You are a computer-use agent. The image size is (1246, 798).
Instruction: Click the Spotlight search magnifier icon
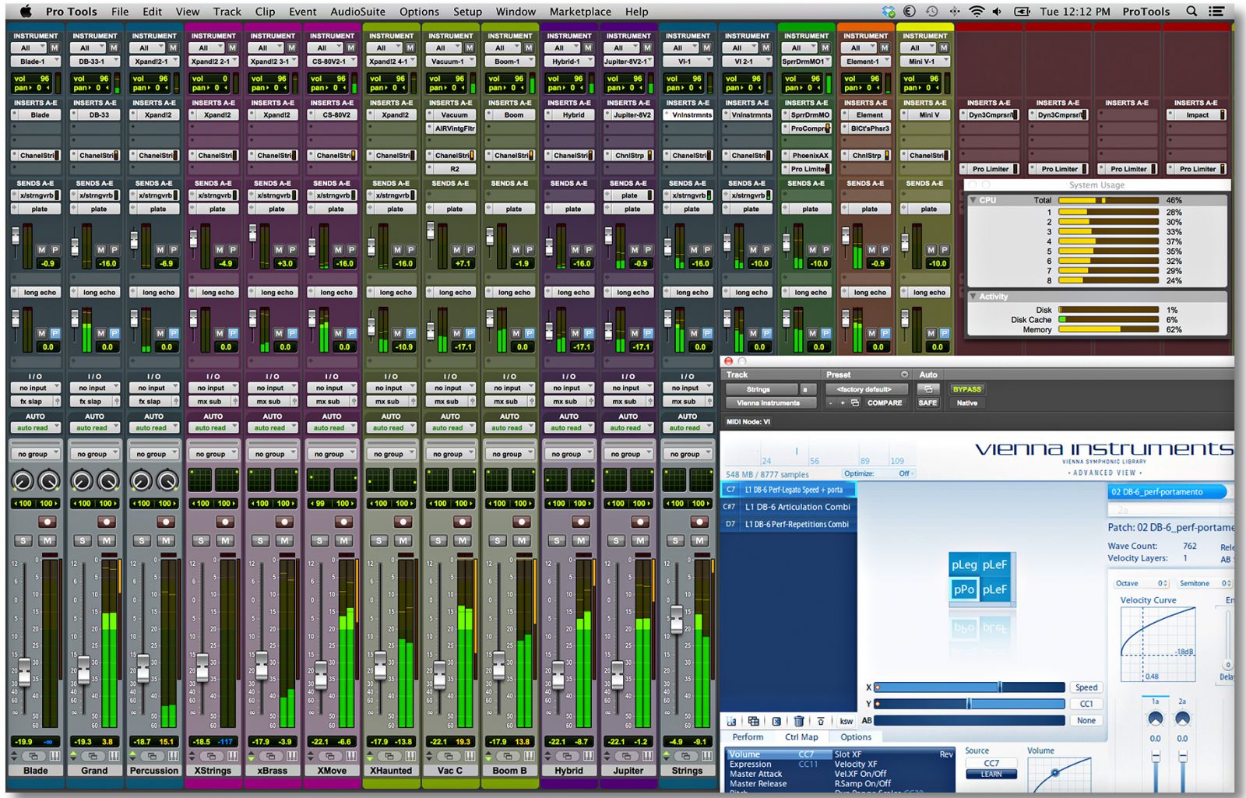(1191, 12)
